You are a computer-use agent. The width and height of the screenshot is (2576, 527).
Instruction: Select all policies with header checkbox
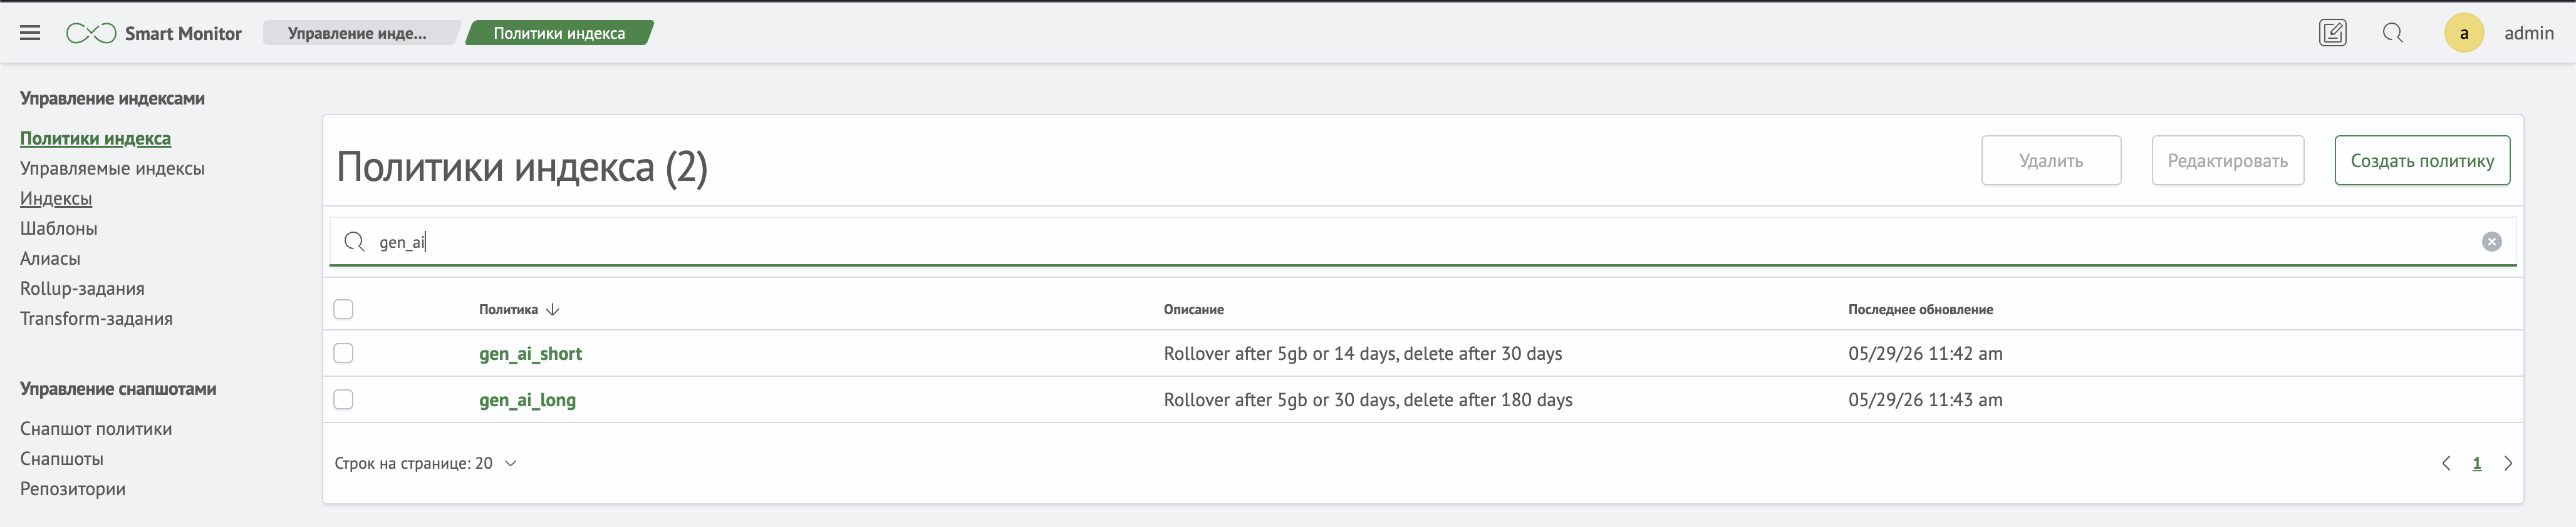pyautogui.click(x=343, y=309)
